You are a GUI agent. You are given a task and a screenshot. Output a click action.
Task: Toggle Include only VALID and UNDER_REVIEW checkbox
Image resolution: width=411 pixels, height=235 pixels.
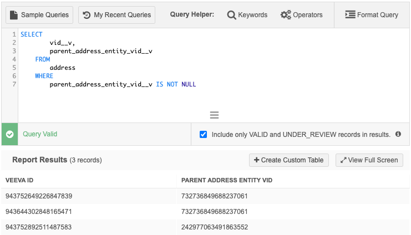point(203,134)
